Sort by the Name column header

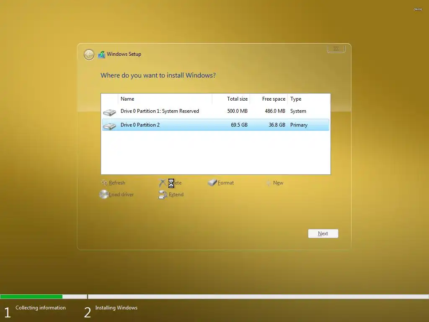pyautogui.click(x=165, y=99)
